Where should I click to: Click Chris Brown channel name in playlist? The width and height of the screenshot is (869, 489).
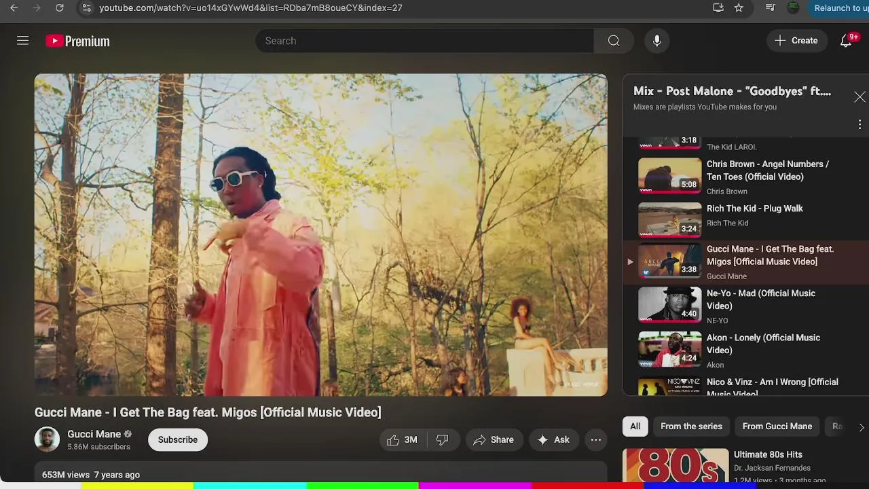[726, 192]
